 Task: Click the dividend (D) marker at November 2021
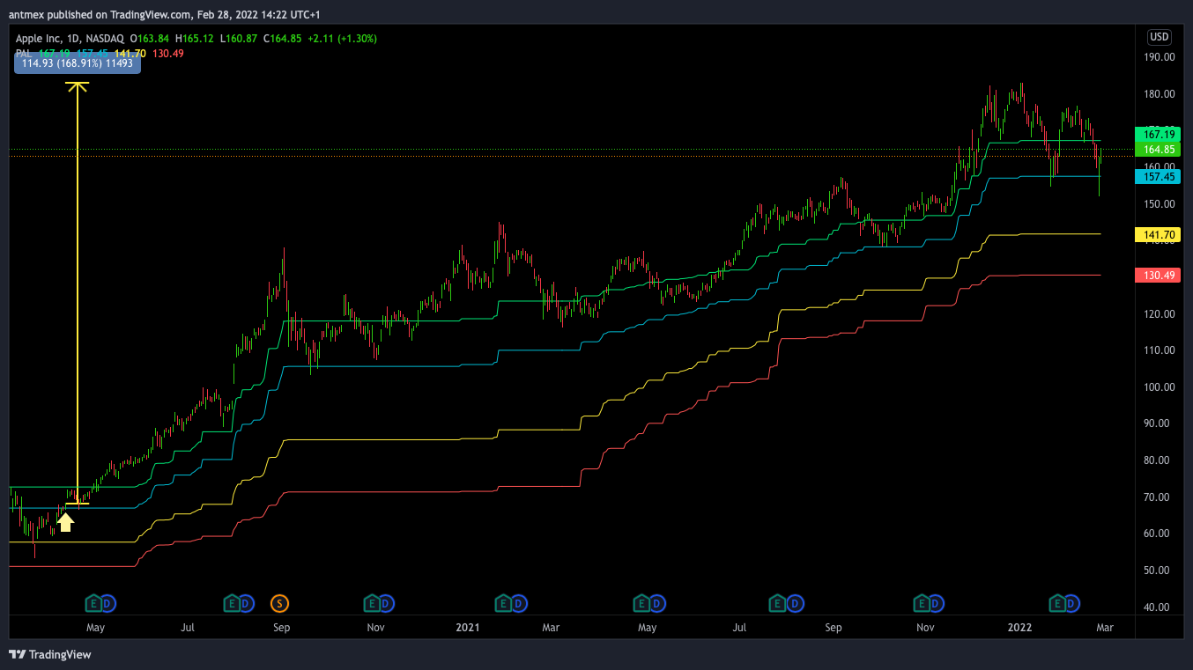pyautogui.click(x=937, y=603)
